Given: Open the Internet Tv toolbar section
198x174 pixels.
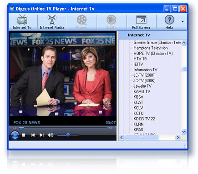Looking at the screenshot, I should [x=22, y=22].
